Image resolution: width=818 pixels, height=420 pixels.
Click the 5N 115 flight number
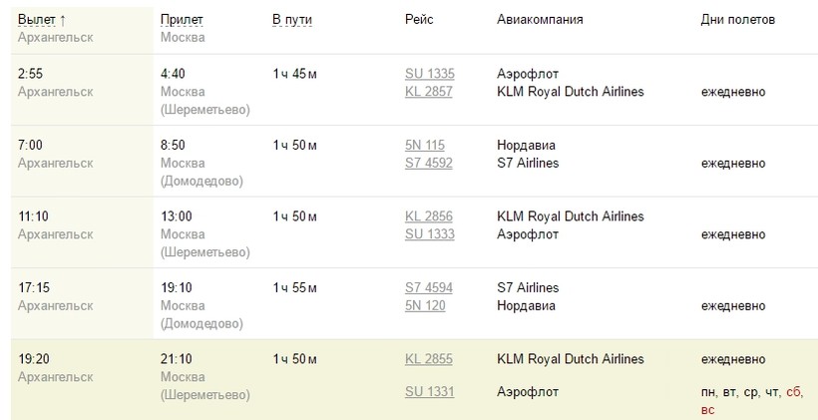[x=425, y=146]
